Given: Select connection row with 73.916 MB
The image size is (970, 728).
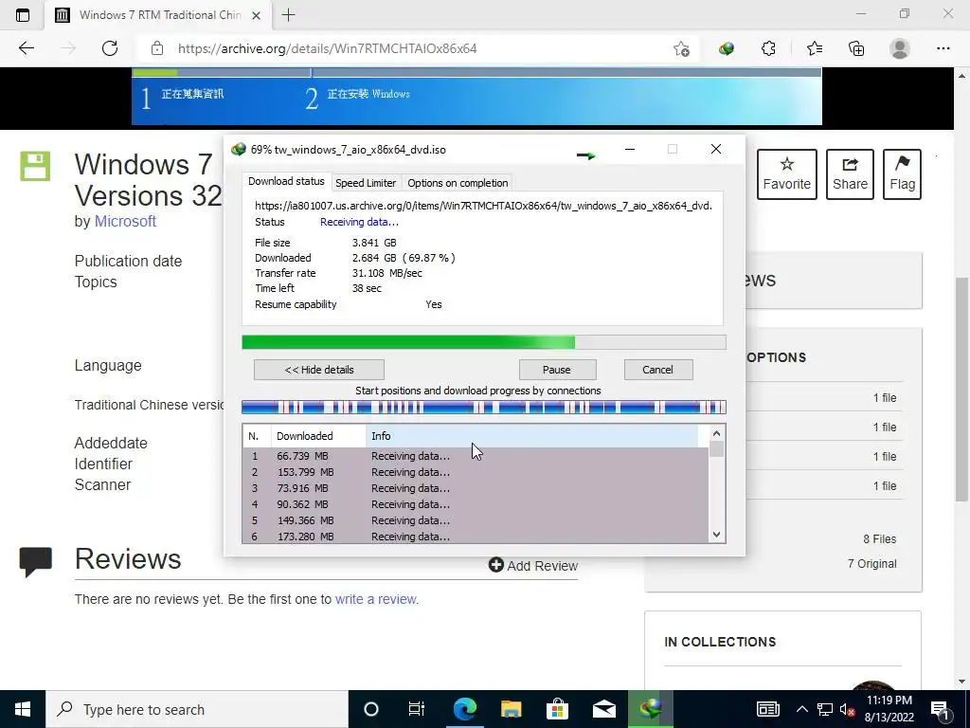Looking at the screenshot, I should [476, 488].
